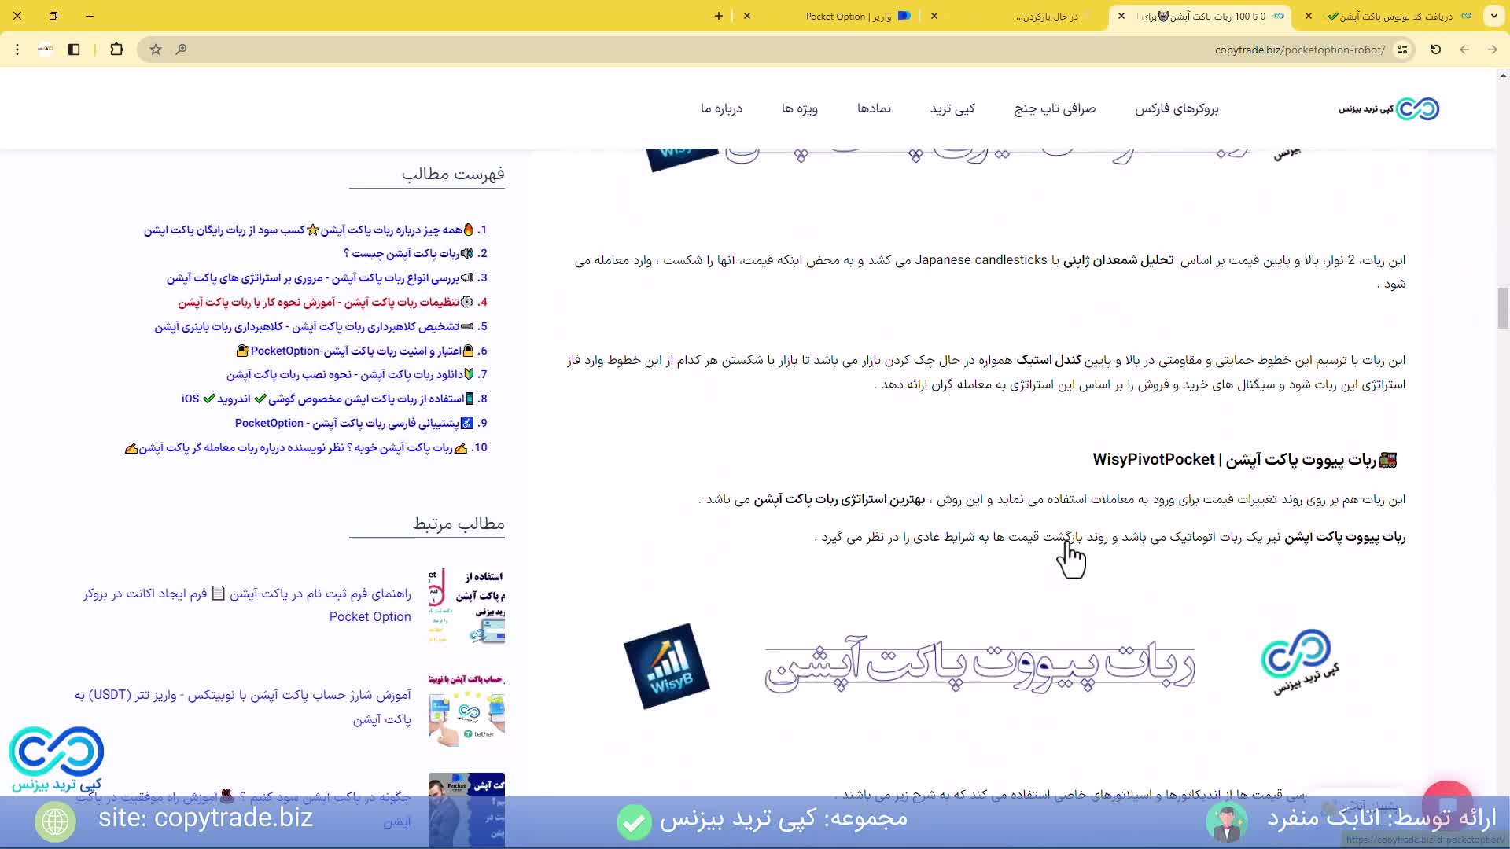Click the فهرست مطالب sidebar heading
This screenshot has width=1510, height=849.
coord(453,174)
